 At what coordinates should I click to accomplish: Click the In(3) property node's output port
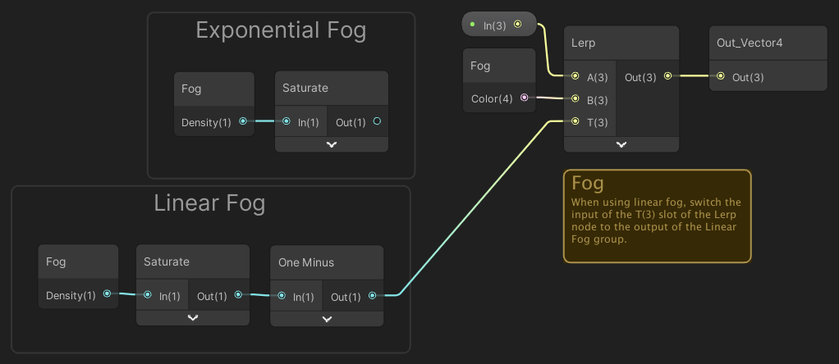pyautogui.click(x=517, y=25)
